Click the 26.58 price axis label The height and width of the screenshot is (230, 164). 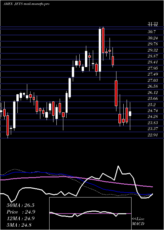pyautogui.click(x=153, y=86)
